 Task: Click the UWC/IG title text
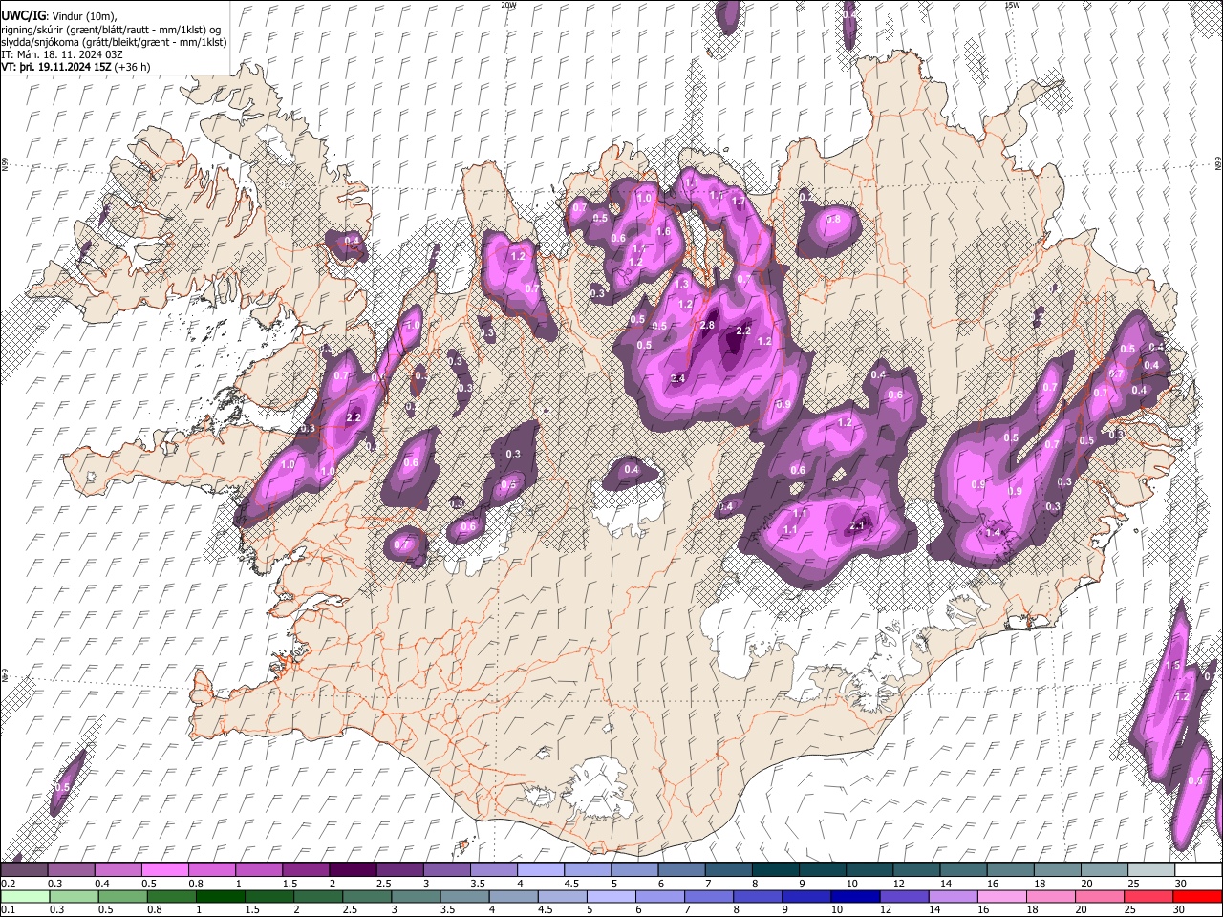click(x=23, y=14)
